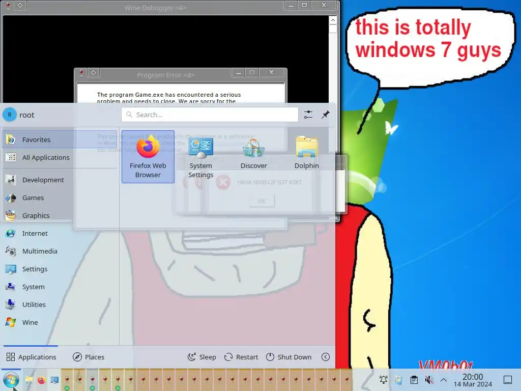This screenshot has height=391, width=521.
Task: Select Favorites category in launcher
Action: [x=60, y=139]
